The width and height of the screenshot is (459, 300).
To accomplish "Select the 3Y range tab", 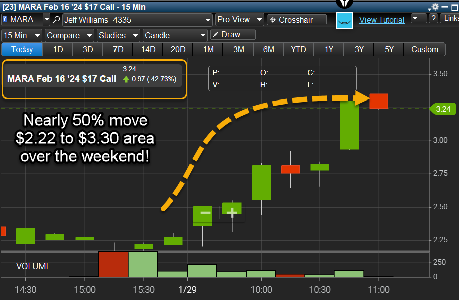I will pos(359,49).
